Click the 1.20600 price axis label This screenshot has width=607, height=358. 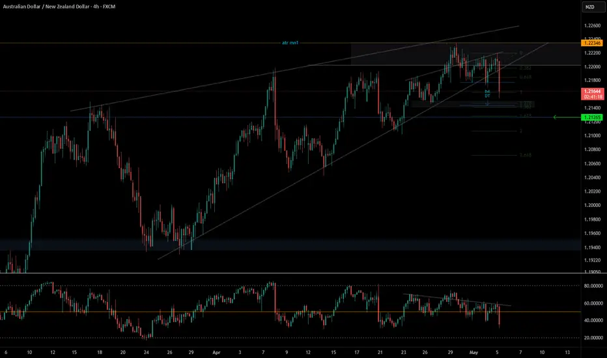tap(592, 163)
